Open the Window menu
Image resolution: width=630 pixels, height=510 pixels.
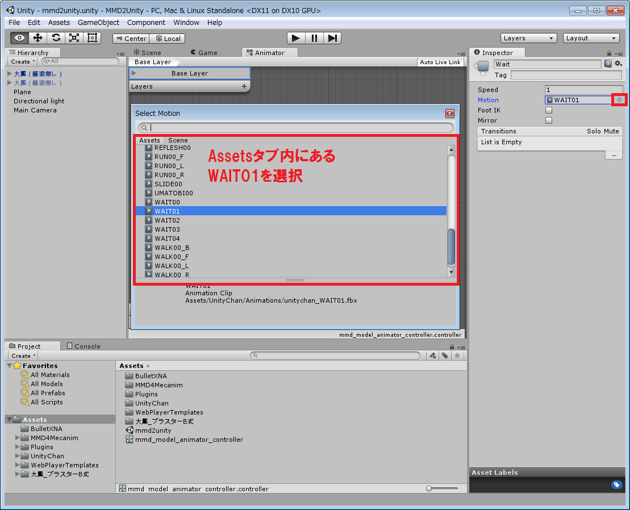186,23
